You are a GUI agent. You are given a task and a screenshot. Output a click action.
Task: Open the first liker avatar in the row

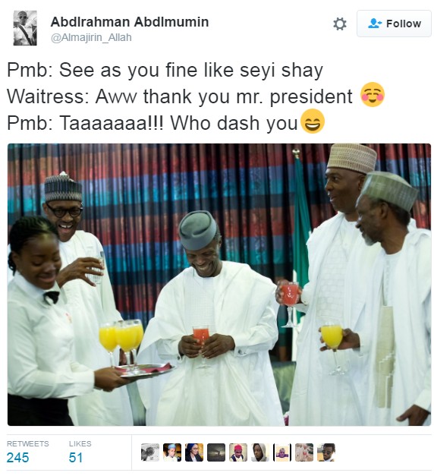pos(150,452)
